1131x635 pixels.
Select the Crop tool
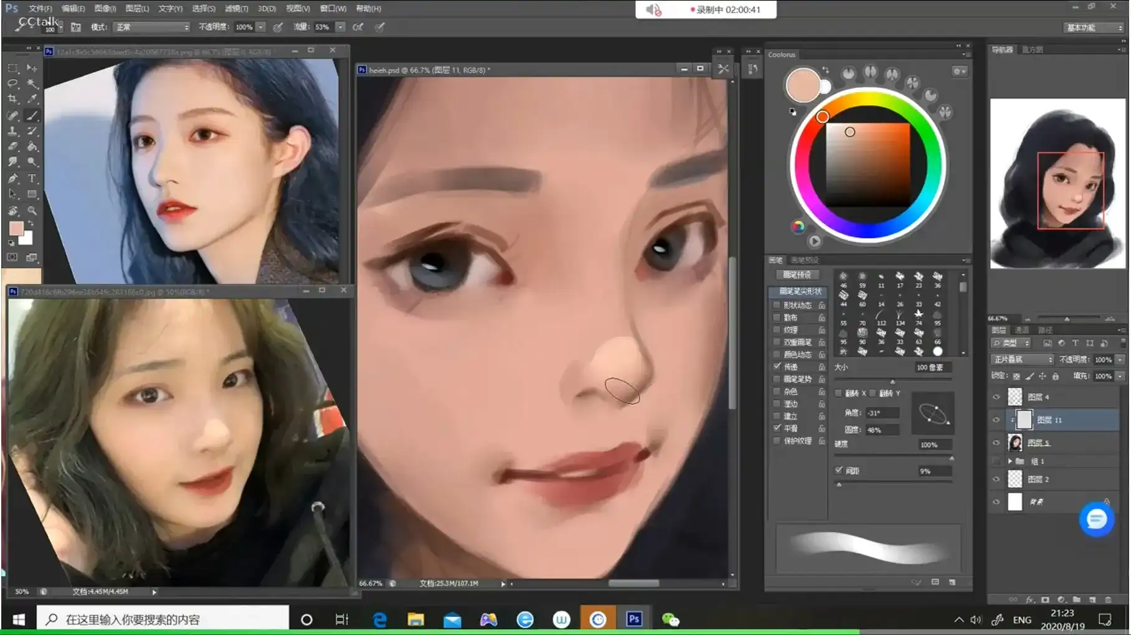pyautogui.click(x=12, y=98)
